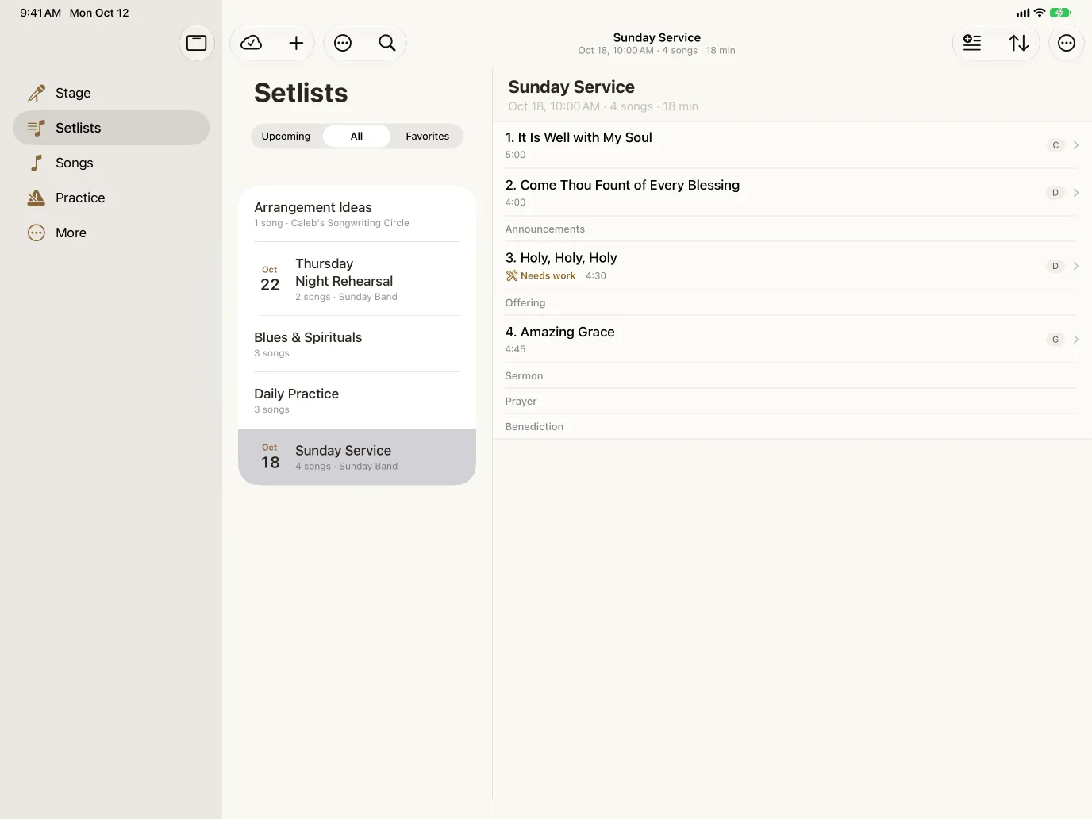The image size is (1092, 819).
Task: Click the Sunday Service heading in detail pane
Action: [571, 87]
